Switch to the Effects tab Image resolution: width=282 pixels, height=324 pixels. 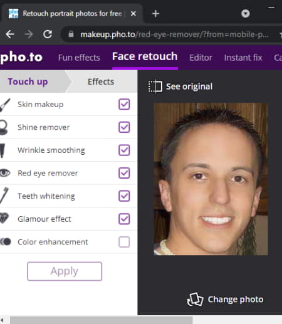[x=101, y=81]
